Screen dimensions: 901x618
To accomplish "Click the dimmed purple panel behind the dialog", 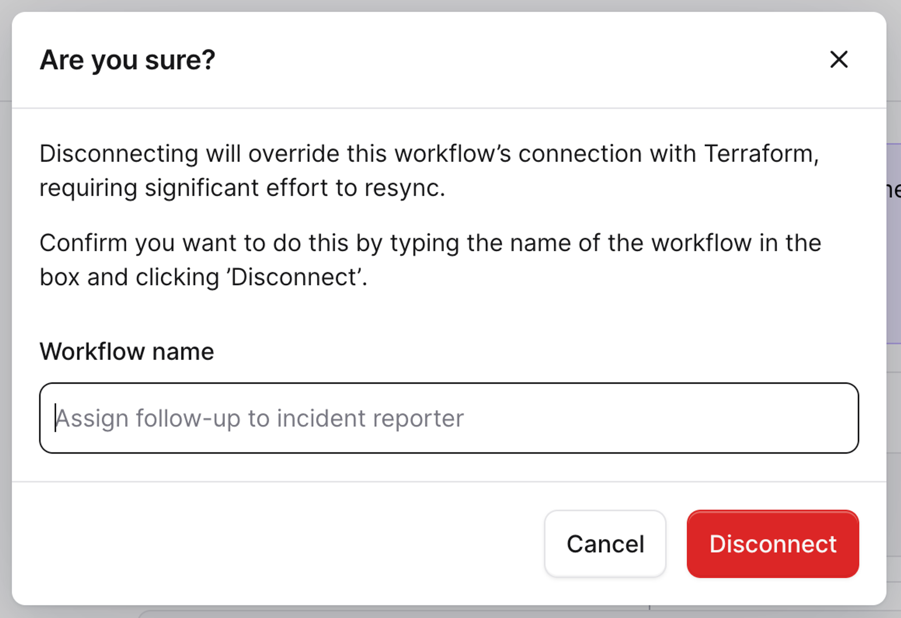I will (893, 270).
